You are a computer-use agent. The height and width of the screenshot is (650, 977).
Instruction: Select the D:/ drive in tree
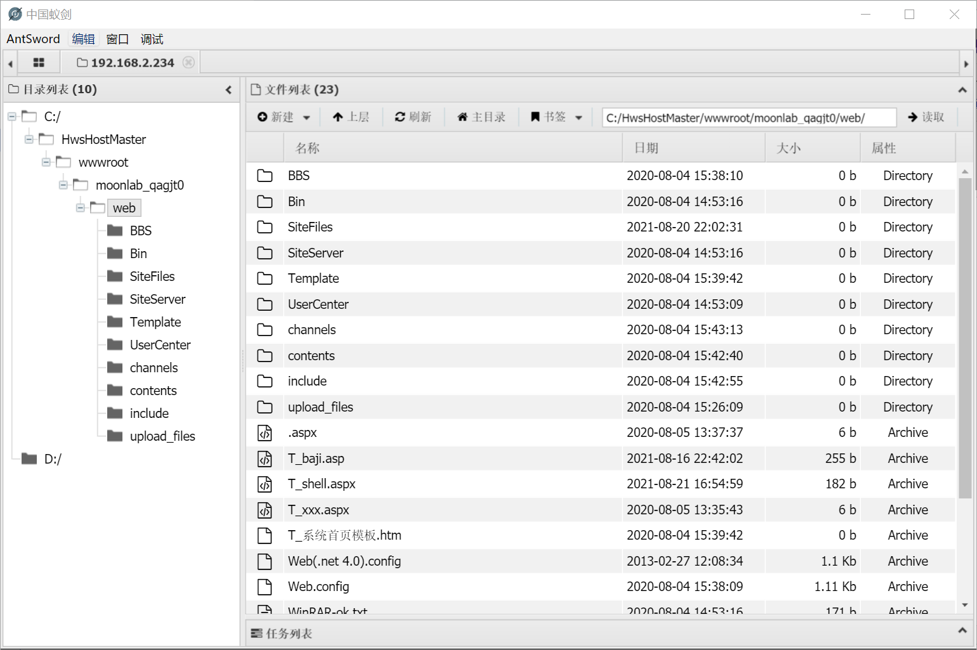click(x=53, y=459)
